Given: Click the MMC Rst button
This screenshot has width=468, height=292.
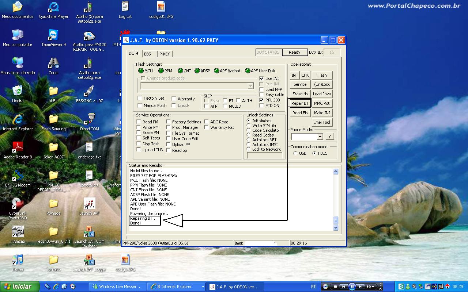Looking at the screenshot, I should coord(322,103).
